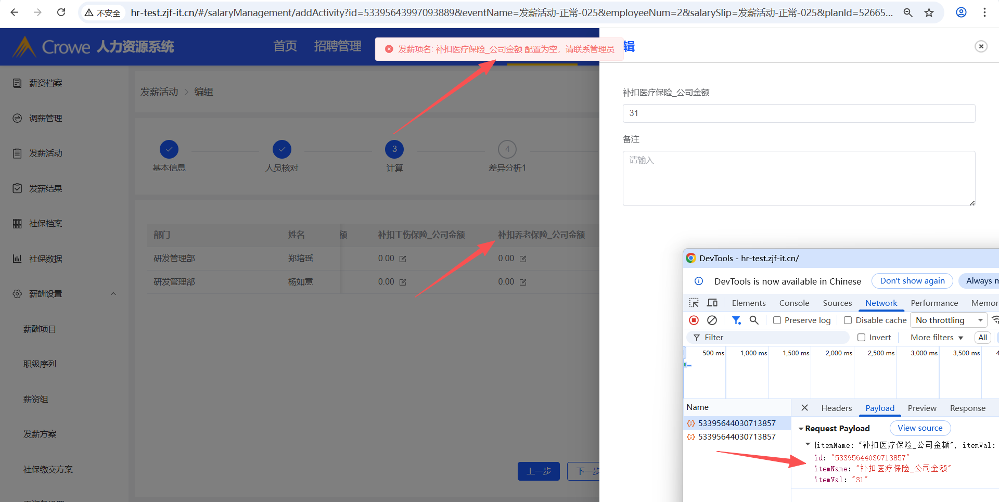Bookmark this page with the star icon
The image size is (999, 502).
pyautogui.click(x=929, y=12)
